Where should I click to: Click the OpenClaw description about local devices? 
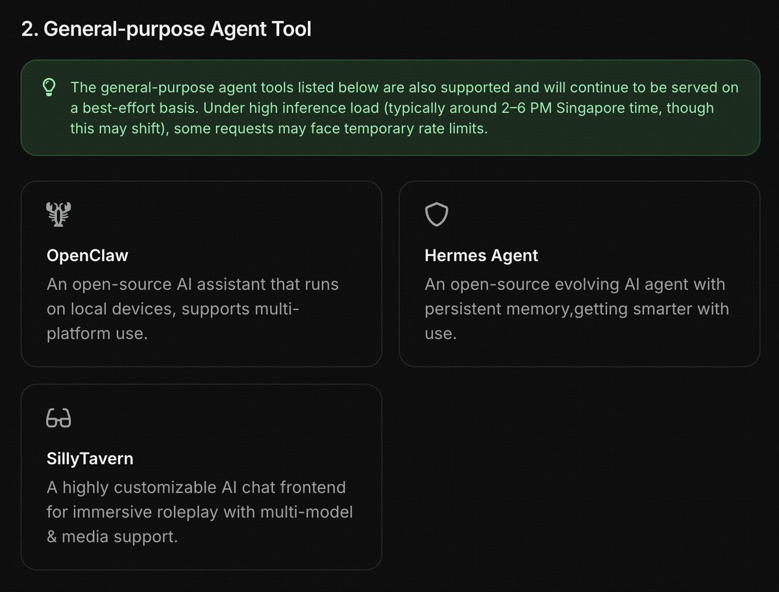[193, 309]
